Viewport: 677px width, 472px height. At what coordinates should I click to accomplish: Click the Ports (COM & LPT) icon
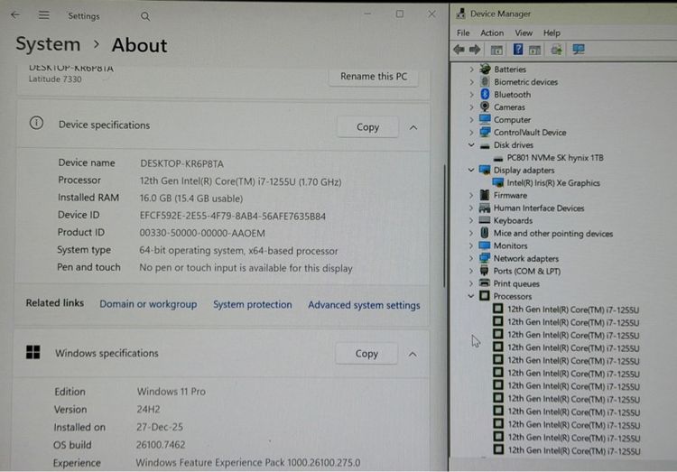tap(485, 271)
